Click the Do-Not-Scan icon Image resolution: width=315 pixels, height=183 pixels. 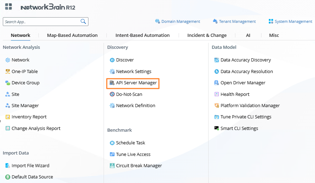tap(112, 94)
